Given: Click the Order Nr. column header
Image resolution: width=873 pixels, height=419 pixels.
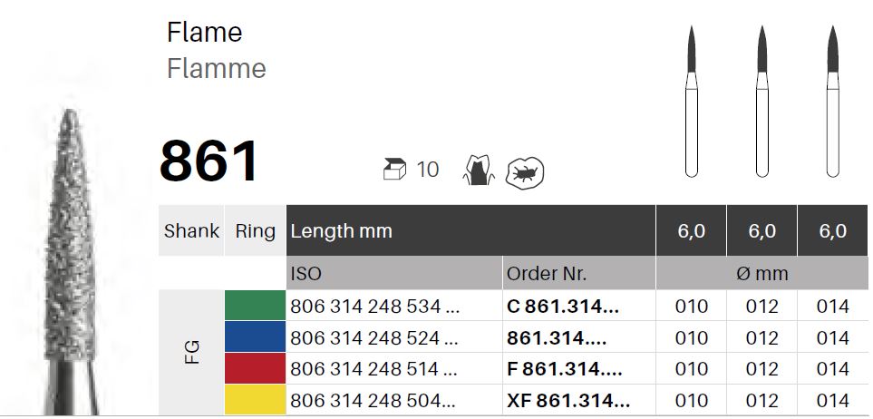Looking at the screenshot, I should (579, 274).
